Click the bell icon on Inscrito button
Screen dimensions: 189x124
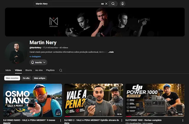[x=32, y=62]
